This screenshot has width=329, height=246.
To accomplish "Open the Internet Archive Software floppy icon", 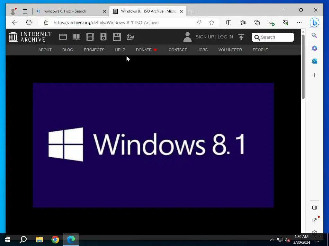I will 117,37.
